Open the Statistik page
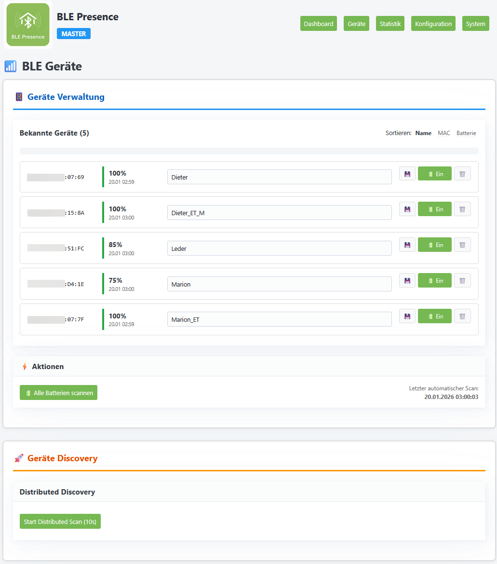Viewport: 497px width, 564px height. (390, 23)
